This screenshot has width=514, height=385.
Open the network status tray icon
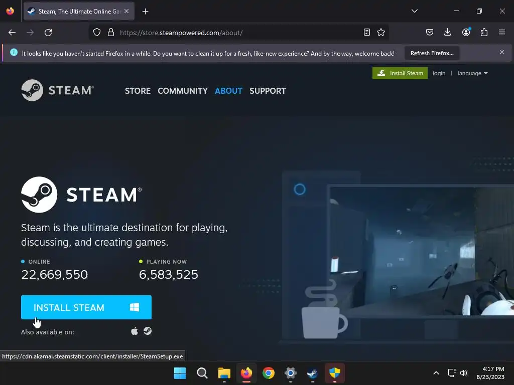coord(452,373)
